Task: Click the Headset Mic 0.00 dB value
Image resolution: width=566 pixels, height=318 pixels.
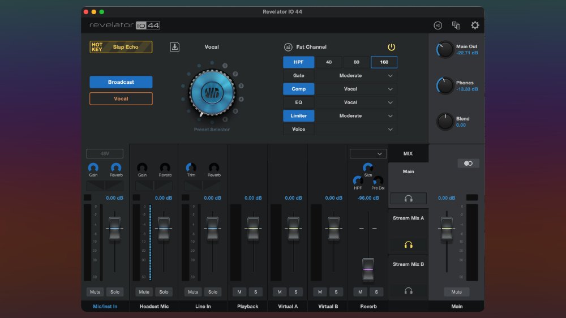Action: point(164,198)
